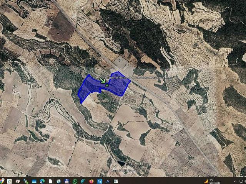Click the white window app icon in taskbar
This screenshot has height=184, width=246.
(x=116, y=181)
